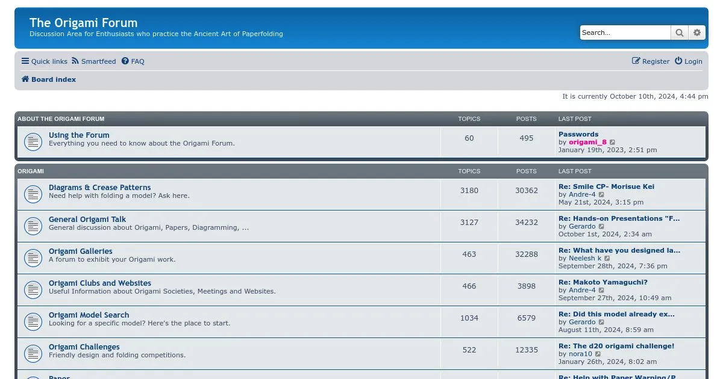Open advanced search gear icon
The height and width of the screenshot is (379, 723).
pyautogui.click(x=697, y=32)
